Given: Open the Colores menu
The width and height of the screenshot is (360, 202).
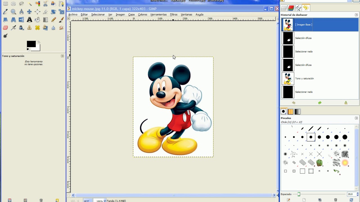Looking at the screenshot, I should point(143,15).
